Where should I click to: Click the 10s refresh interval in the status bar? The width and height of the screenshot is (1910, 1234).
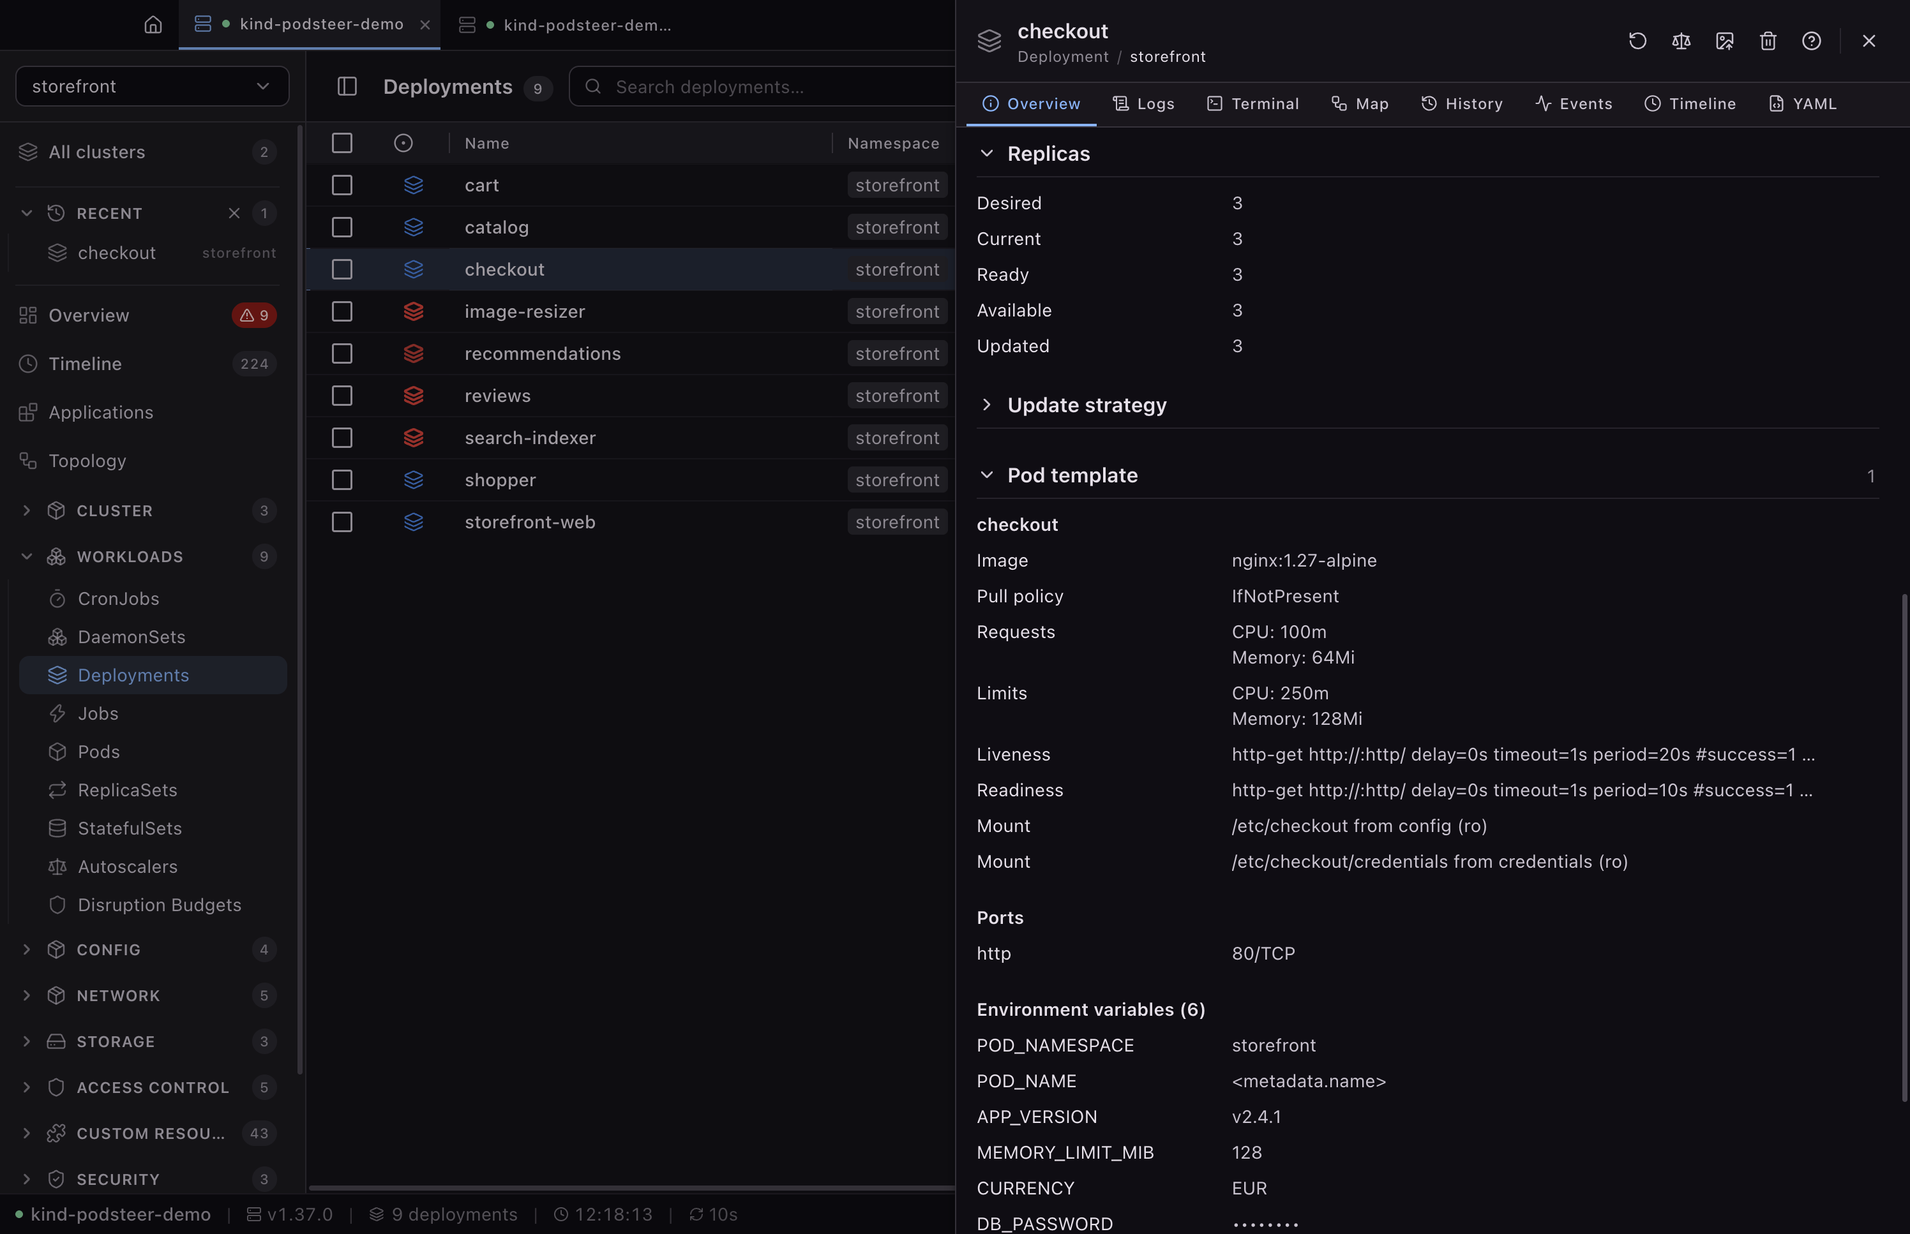pyautogui.click(x=713, y=1214)
